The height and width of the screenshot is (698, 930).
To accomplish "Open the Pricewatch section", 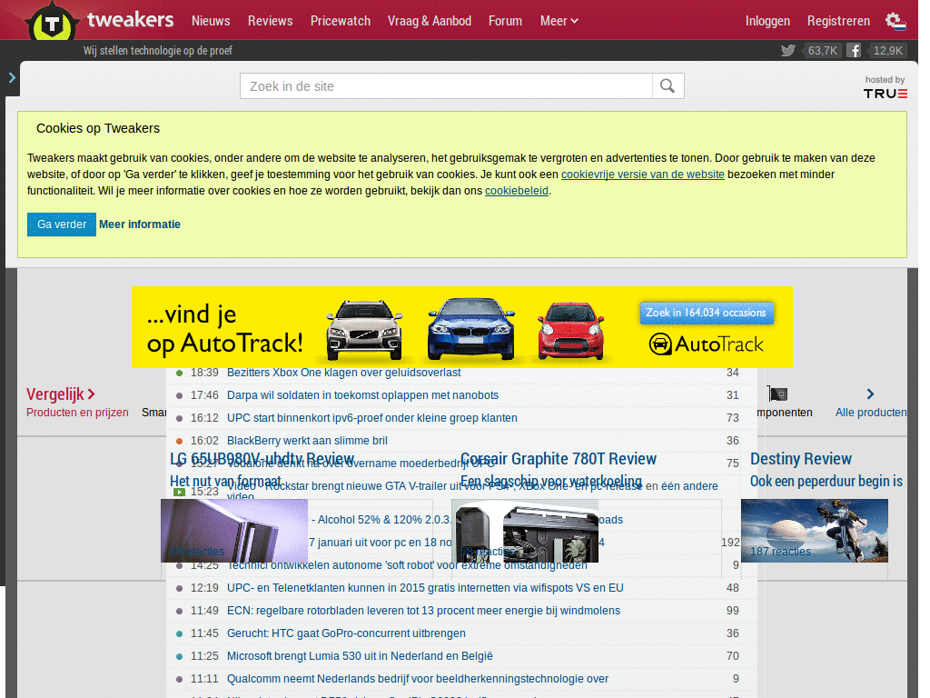I will click(x=340, y=20).
